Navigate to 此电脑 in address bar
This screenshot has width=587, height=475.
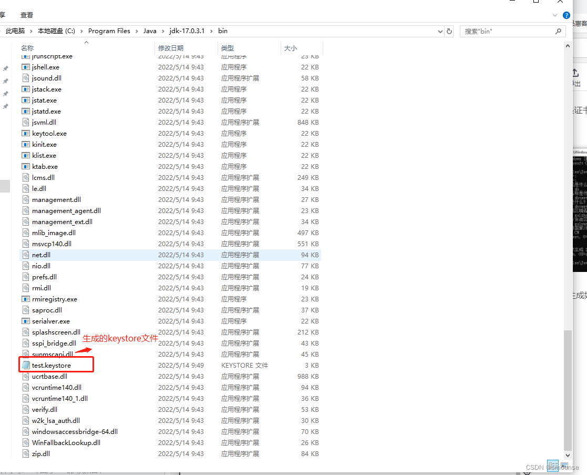(x=15, y=31)
